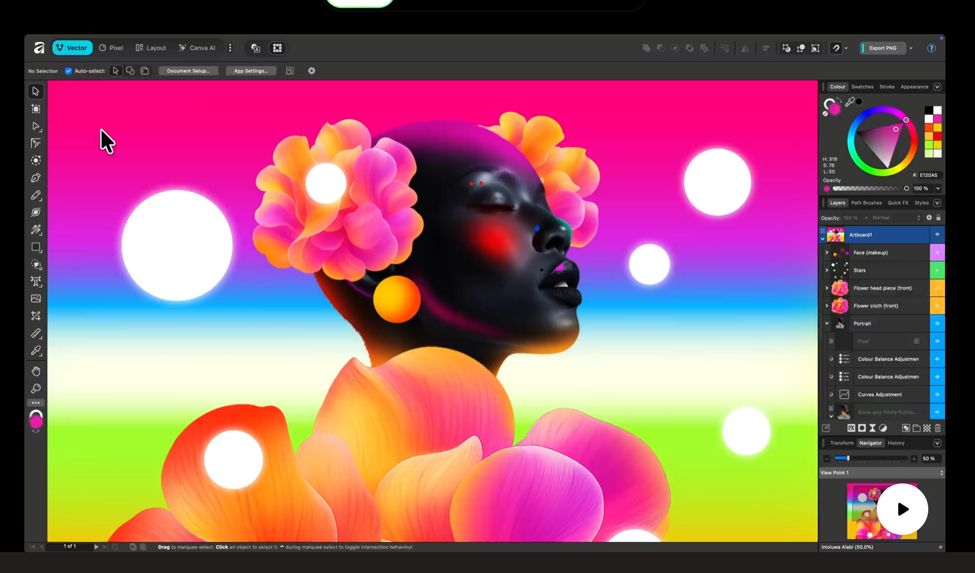This screenshot has height=573, width=975.
Task: Expand the Flower head piece (front) layer
Action: coord(827,288)
